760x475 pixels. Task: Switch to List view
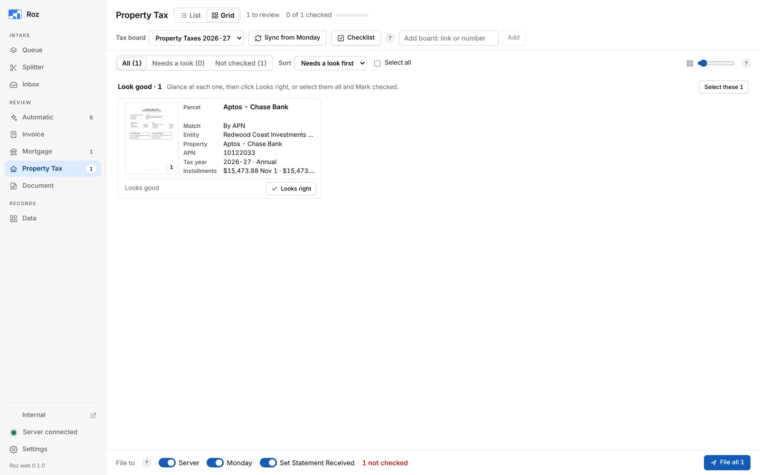[191, 15]
